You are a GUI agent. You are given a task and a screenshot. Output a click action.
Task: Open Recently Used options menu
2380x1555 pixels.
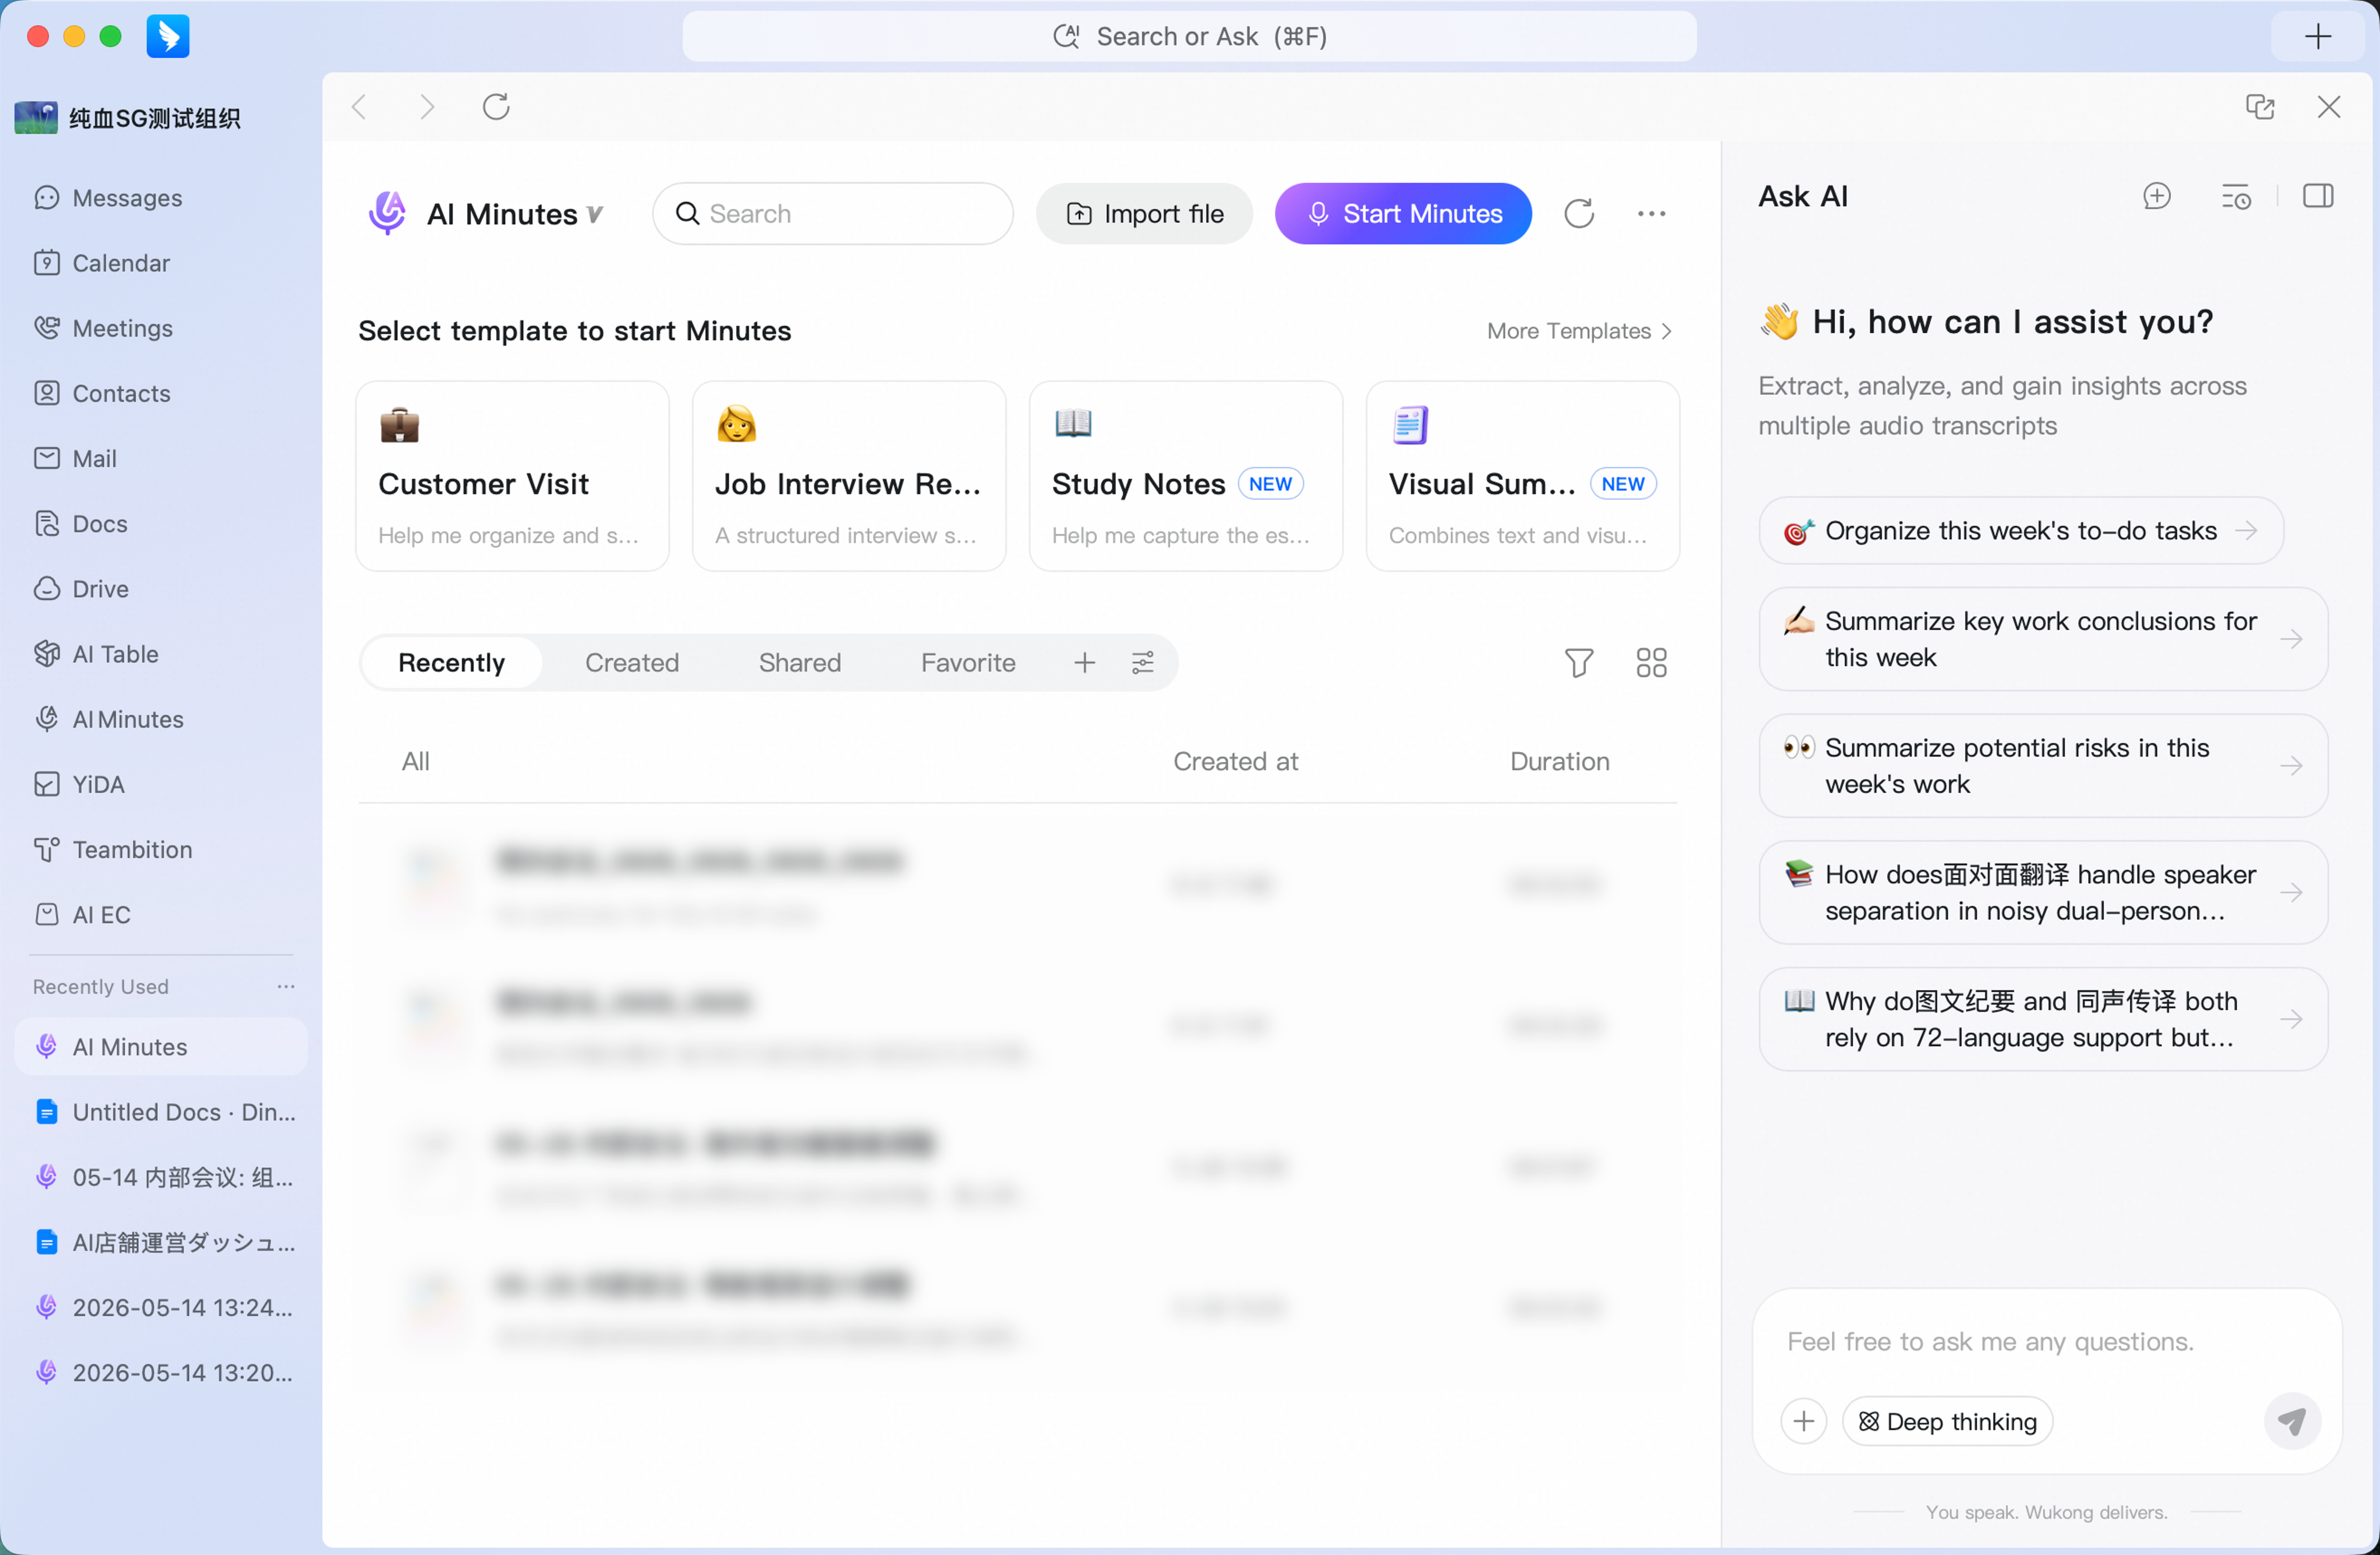point(286,987)
